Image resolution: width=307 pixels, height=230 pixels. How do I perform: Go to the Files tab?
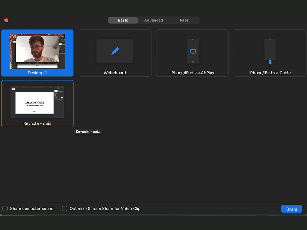pos(184,20)
